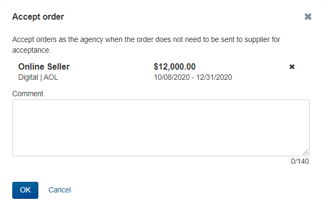Image resolution: width=324 pixels, height=210 pixels.
Task: Click the word supplier in the description
Action: click(257, 39)
